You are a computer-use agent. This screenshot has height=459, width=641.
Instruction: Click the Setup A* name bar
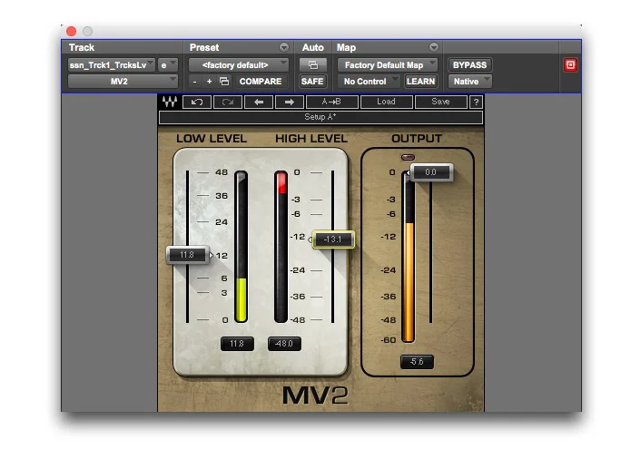[x=320, y=117]
